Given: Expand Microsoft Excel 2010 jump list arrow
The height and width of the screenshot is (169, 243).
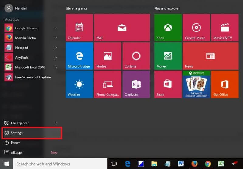Looking at the screenshot, I should point(56,67).
